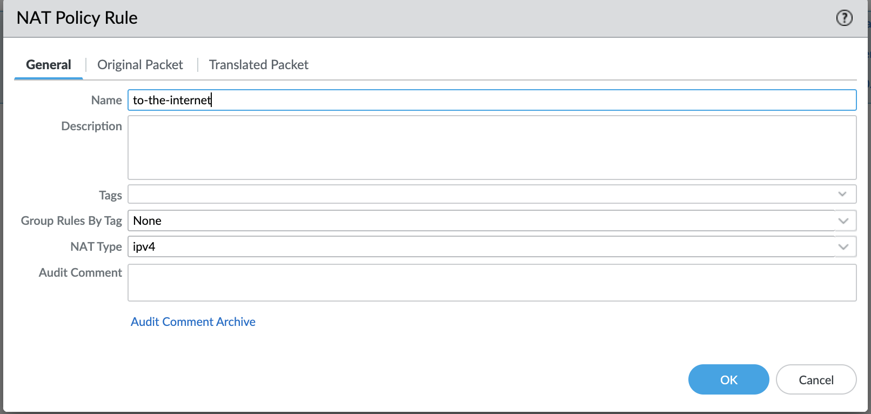Click the Audit Comment field label
The width and height of the screenshot is (871, 414).
coord(81,272)
